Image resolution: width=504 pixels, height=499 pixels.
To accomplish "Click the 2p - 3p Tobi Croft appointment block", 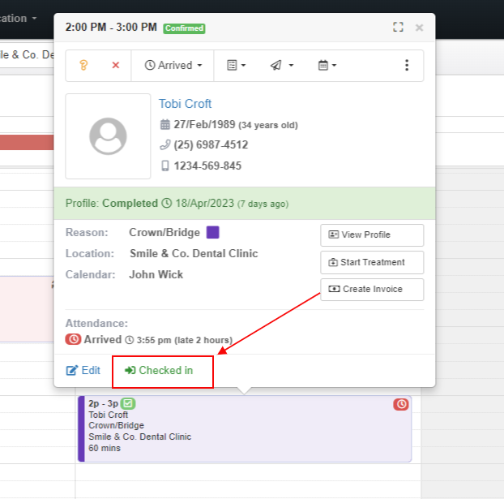I will (x=245, y=429).
